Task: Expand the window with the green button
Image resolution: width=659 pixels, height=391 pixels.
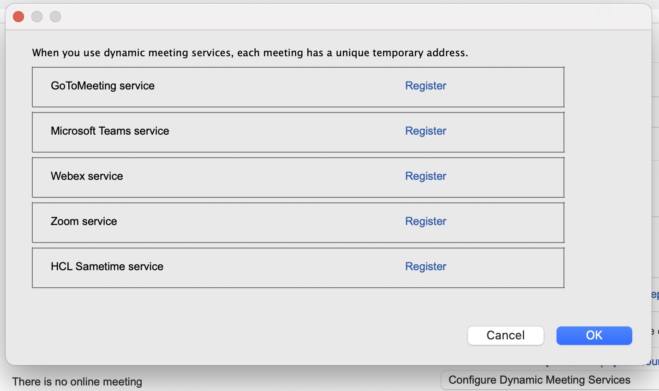Action: coord(55,16)
